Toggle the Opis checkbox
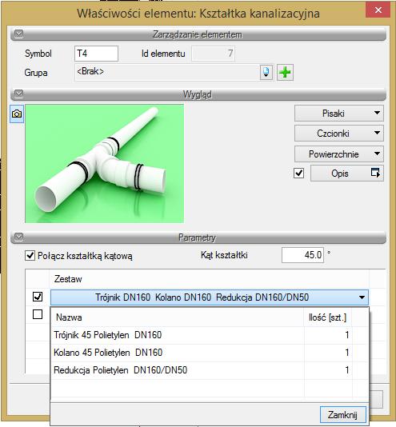The width and height of the screenshot is (396, 427). point(298,173)
